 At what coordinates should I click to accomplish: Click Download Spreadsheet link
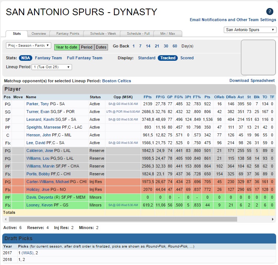pos(252,80)
